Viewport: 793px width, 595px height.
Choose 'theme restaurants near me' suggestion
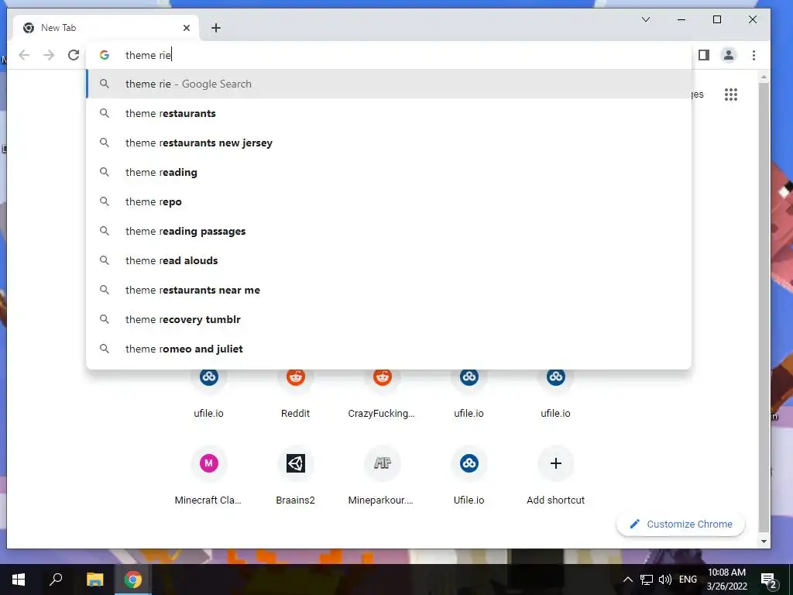coord(389,290)
